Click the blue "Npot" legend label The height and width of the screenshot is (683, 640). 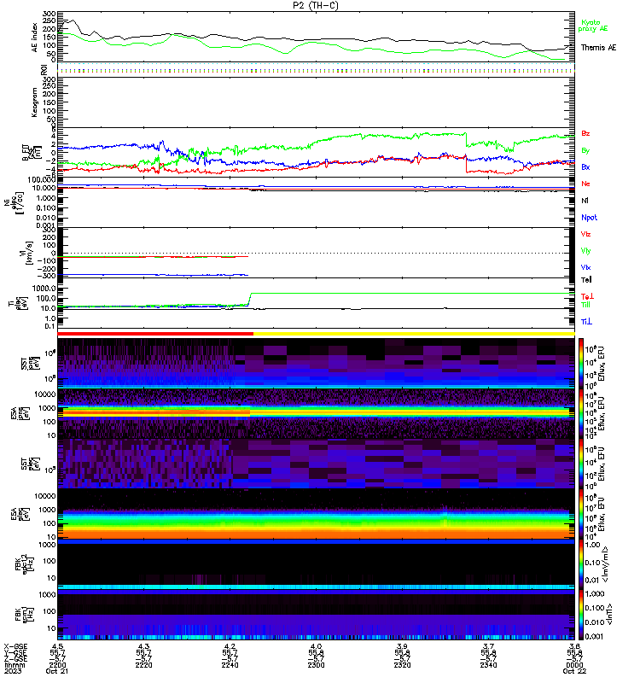(x=589, y=218)
